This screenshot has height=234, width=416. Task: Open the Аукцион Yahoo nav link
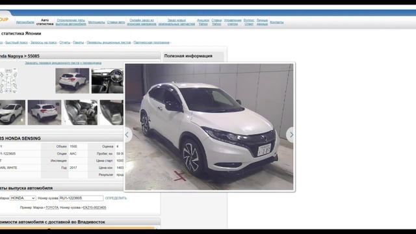(203, 22)
